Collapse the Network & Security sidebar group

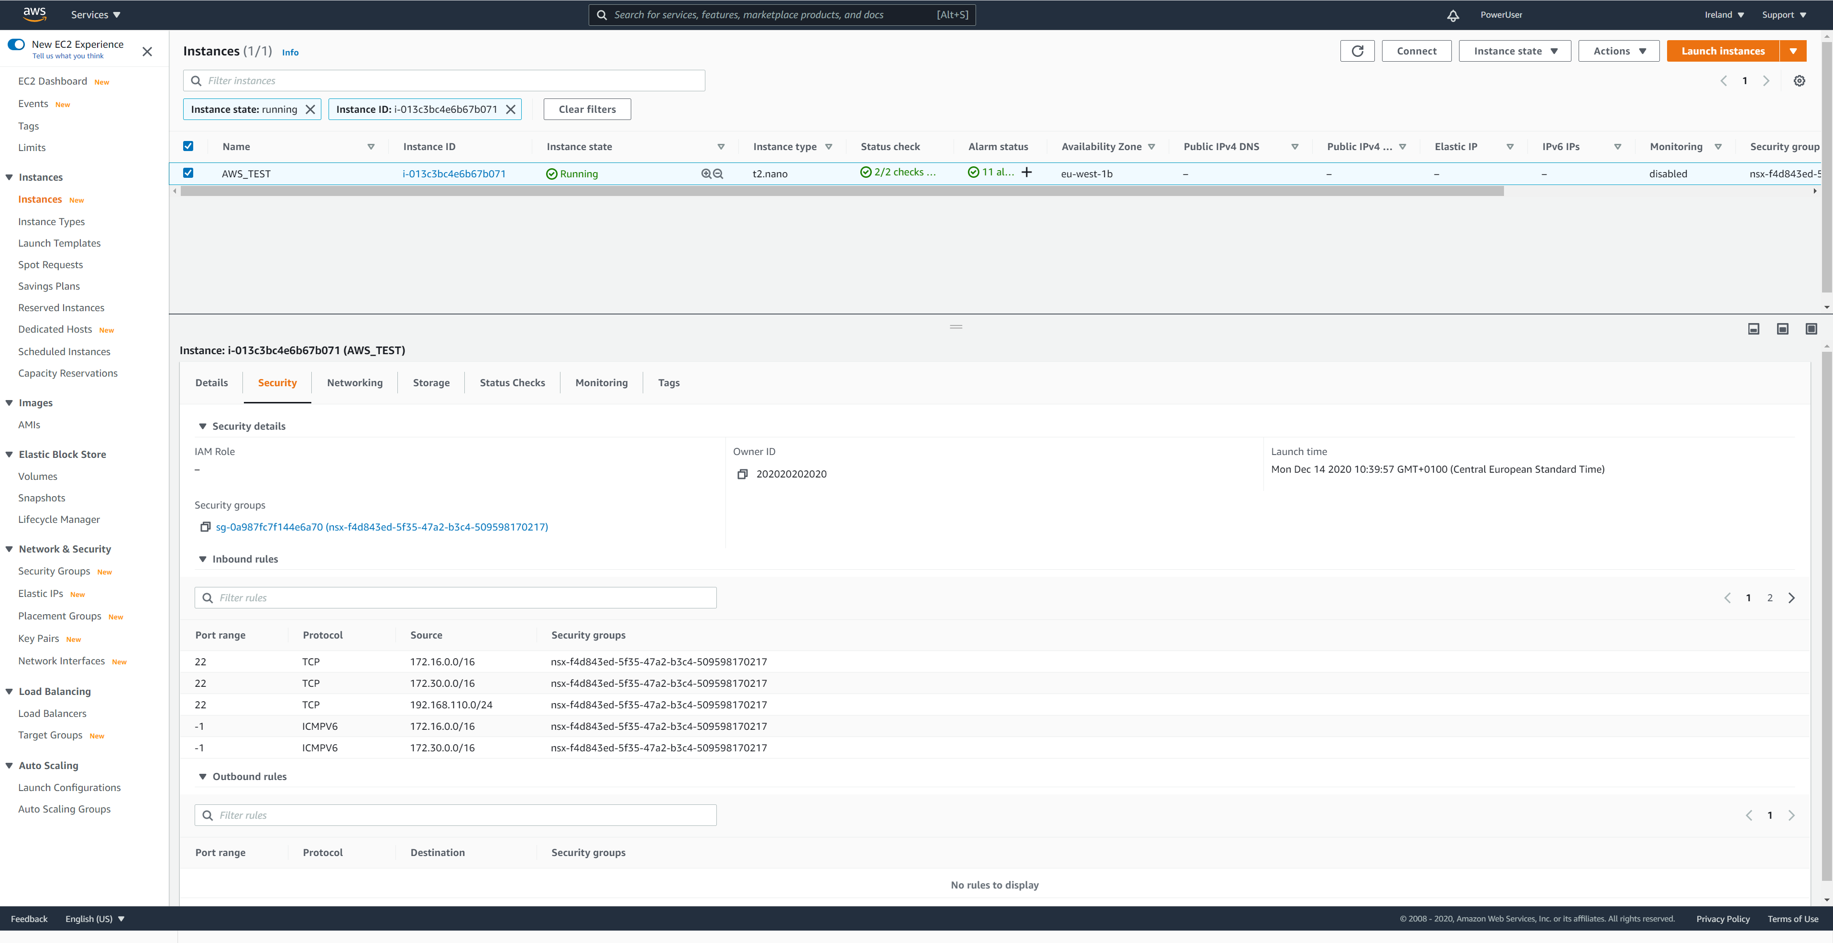pyautogui.click(x=9, y=550)
